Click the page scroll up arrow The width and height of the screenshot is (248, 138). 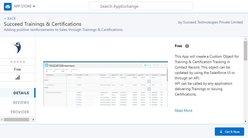pyautogui.click(x=245, y=39)
